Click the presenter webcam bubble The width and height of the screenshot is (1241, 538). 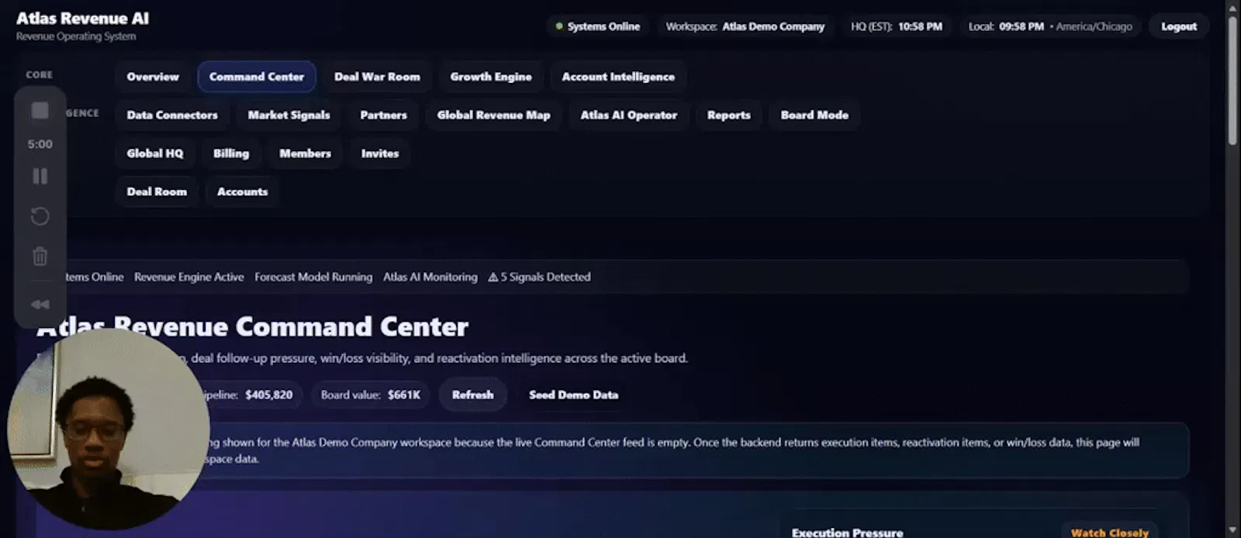pos(108,429)
